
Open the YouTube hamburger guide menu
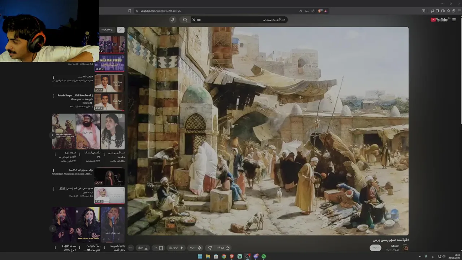[x=454, y=20]
